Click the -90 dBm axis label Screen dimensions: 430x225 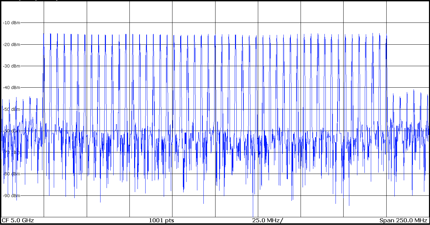click(x=11, y=195)
